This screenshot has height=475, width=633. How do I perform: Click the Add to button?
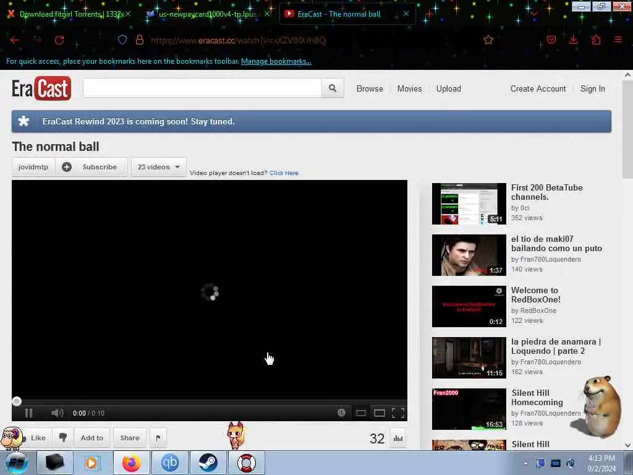92,437
